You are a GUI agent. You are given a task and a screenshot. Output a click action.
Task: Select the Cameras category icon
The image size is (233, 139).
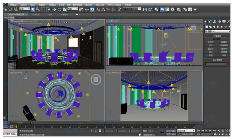point(217,27)
